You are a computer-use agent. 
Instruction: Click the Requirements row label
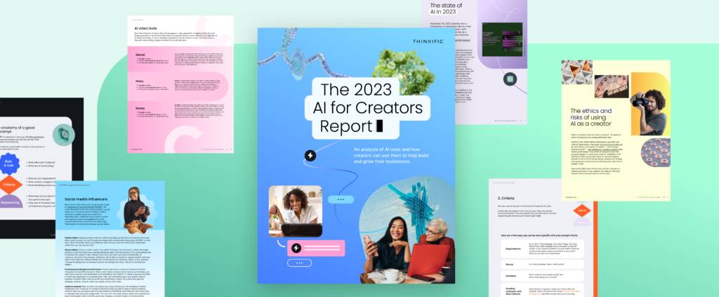coord(513,249)
